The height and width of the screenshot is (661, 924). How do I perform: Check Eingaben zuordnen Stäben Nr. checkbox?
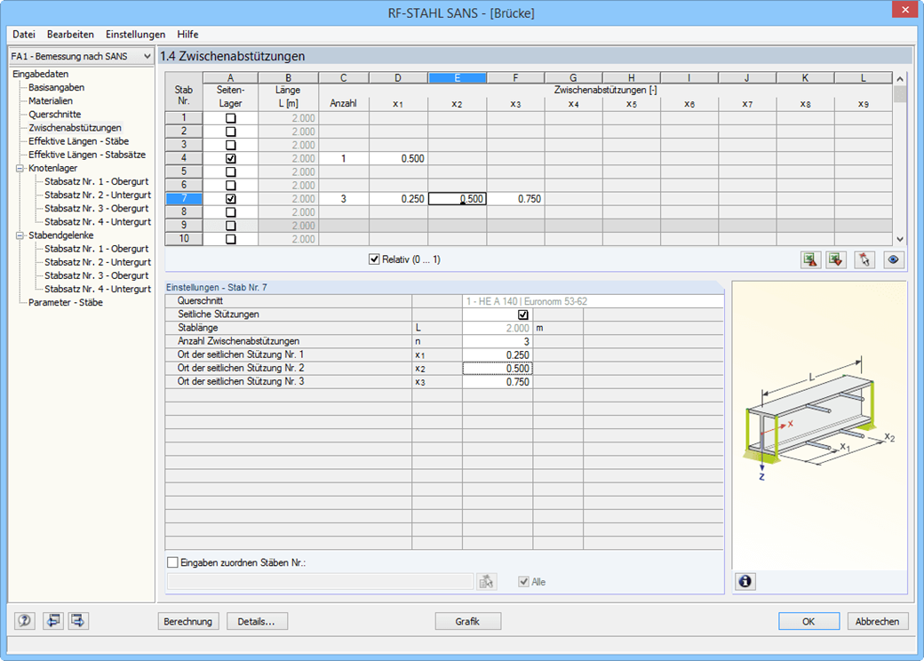(172, 562)
